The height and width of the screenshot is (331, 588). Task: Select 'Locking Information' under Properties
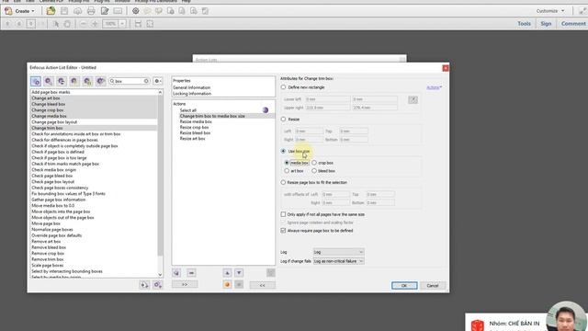192,94
